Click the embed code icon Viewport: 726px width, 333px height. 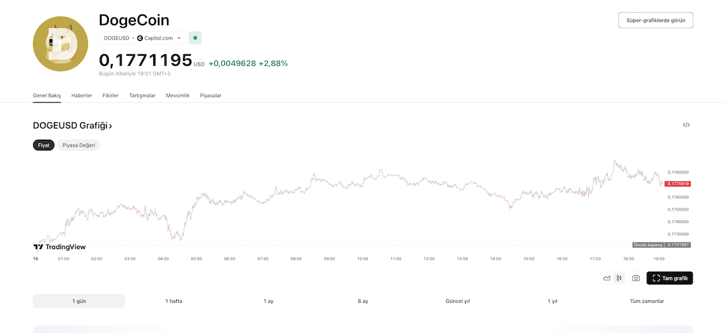pyautogui.click(x=686, y=125)
